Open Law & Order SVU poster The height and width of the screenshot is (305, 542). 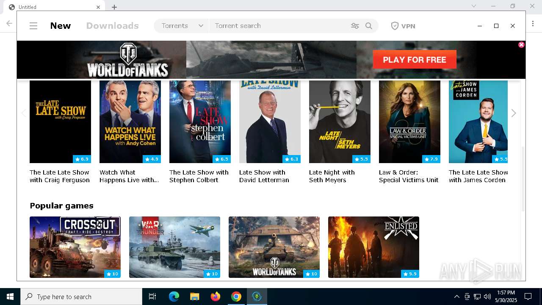[x=409, y=122]
